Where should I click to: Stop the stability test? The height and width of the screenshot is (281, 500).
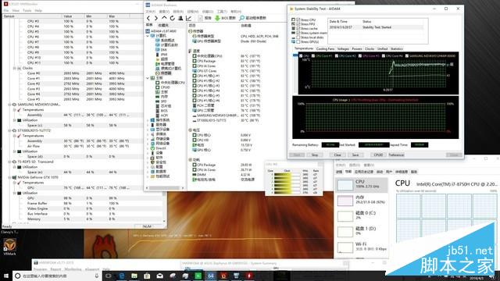pos(315,155)
